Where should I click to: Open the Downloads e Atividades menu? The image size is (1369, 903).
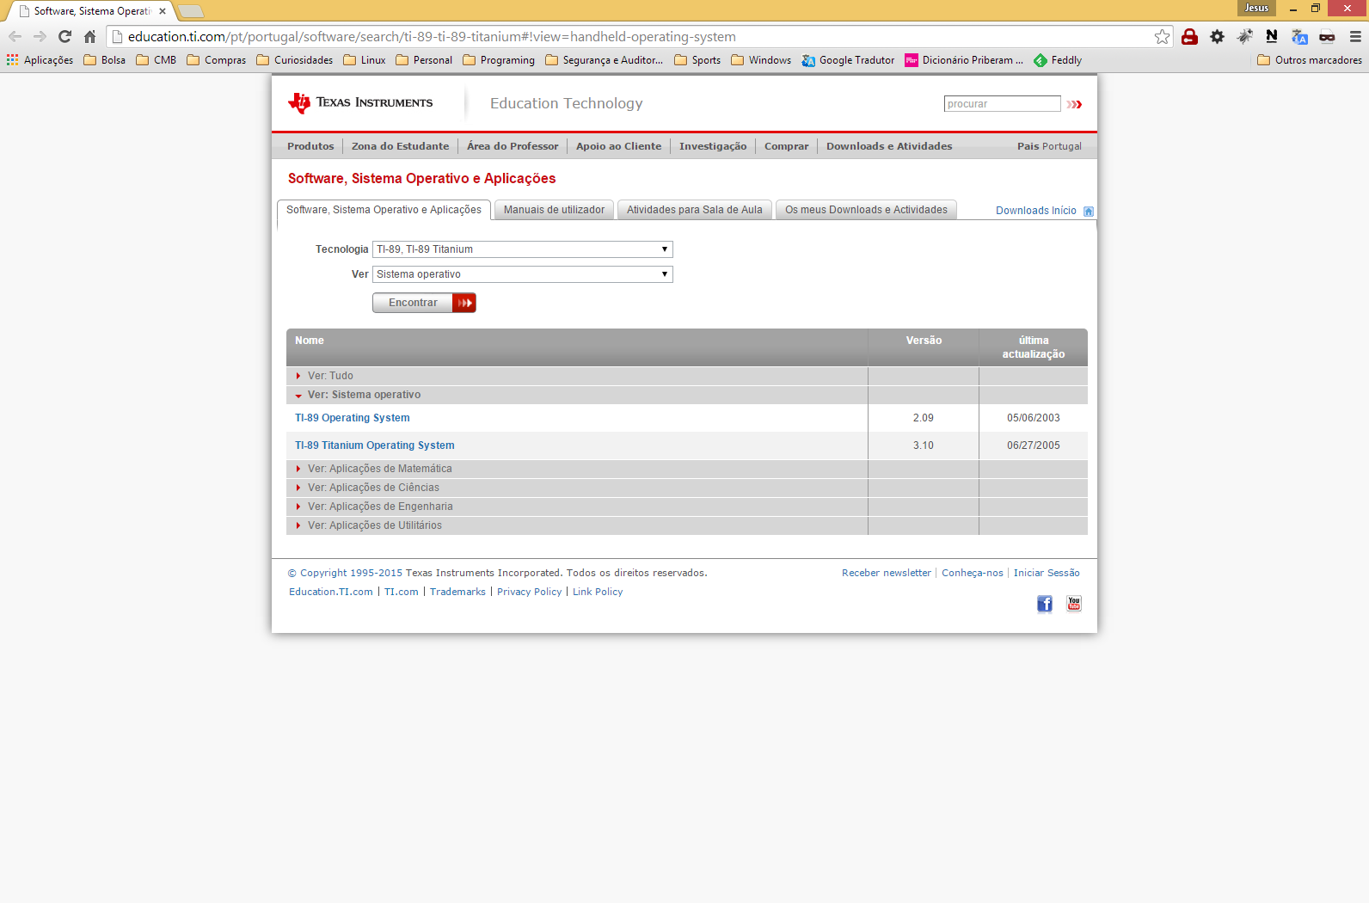tap(889, 146)
